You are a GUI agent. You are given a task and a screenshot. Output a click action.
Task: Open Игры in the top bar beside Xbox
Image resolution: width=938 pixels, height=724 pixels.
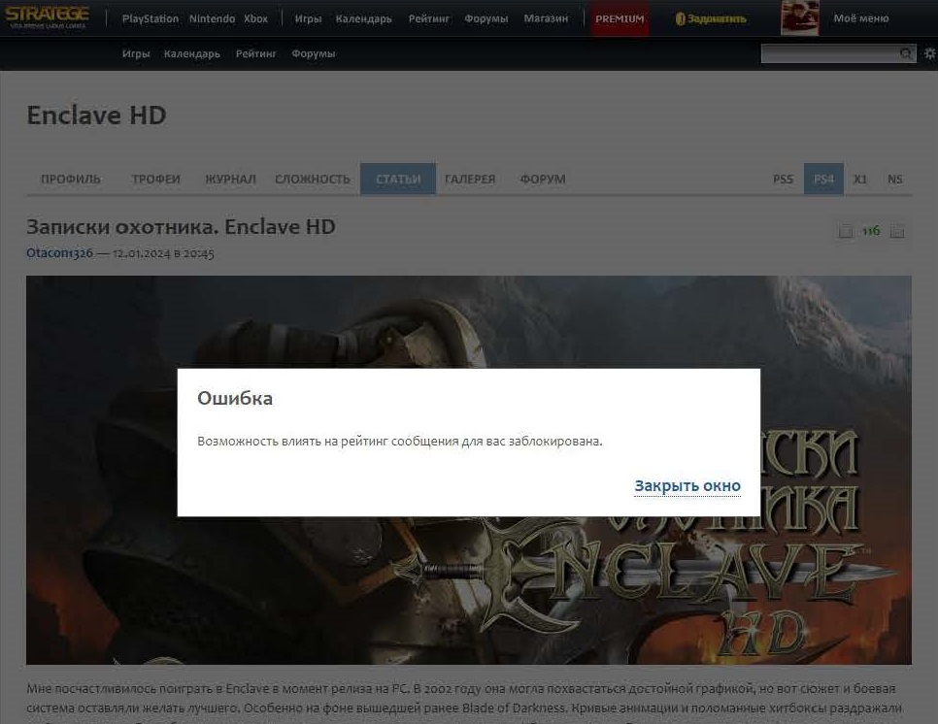[x=308, y=18]
